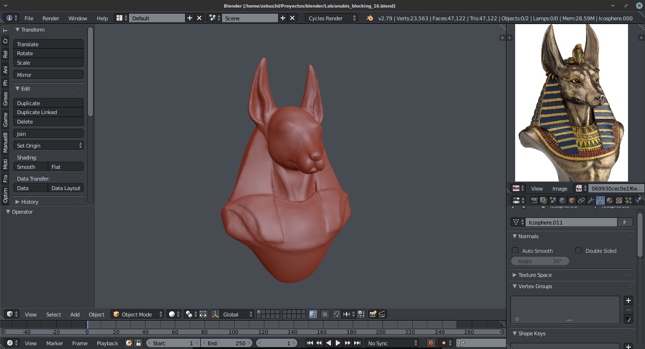This screenshot has width=645, height=349.
Task: Open the Global orientation dropdown
Action: pos(238,314)
